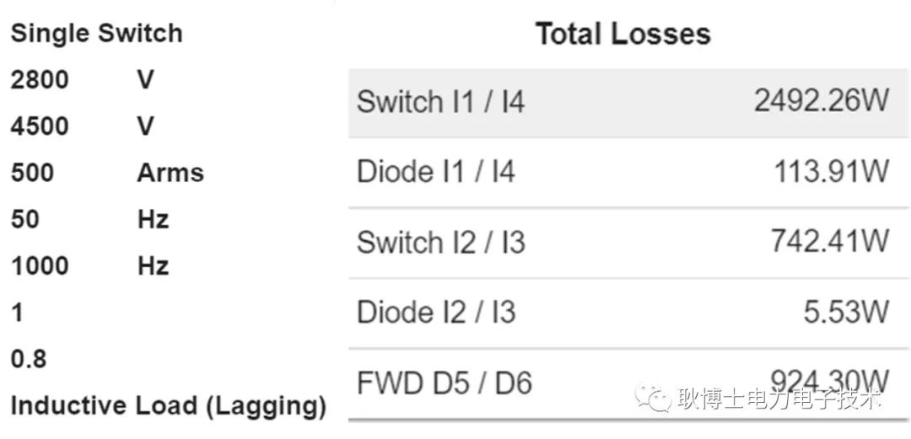Select the 1000 frequency value
911x439 pixels.
[40, 266]
